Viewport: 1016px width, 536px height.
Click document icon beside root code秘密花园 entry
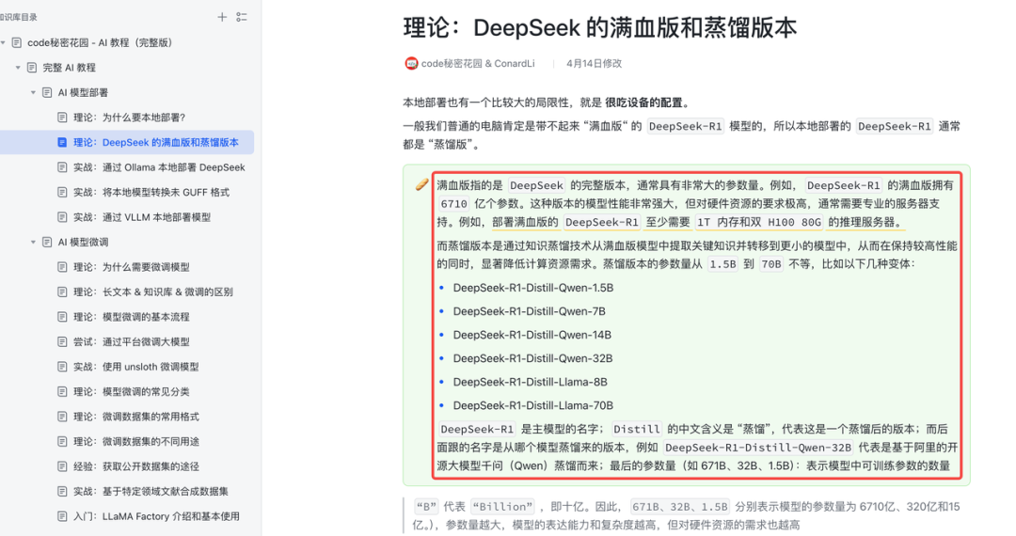click(x=17, y=42)
